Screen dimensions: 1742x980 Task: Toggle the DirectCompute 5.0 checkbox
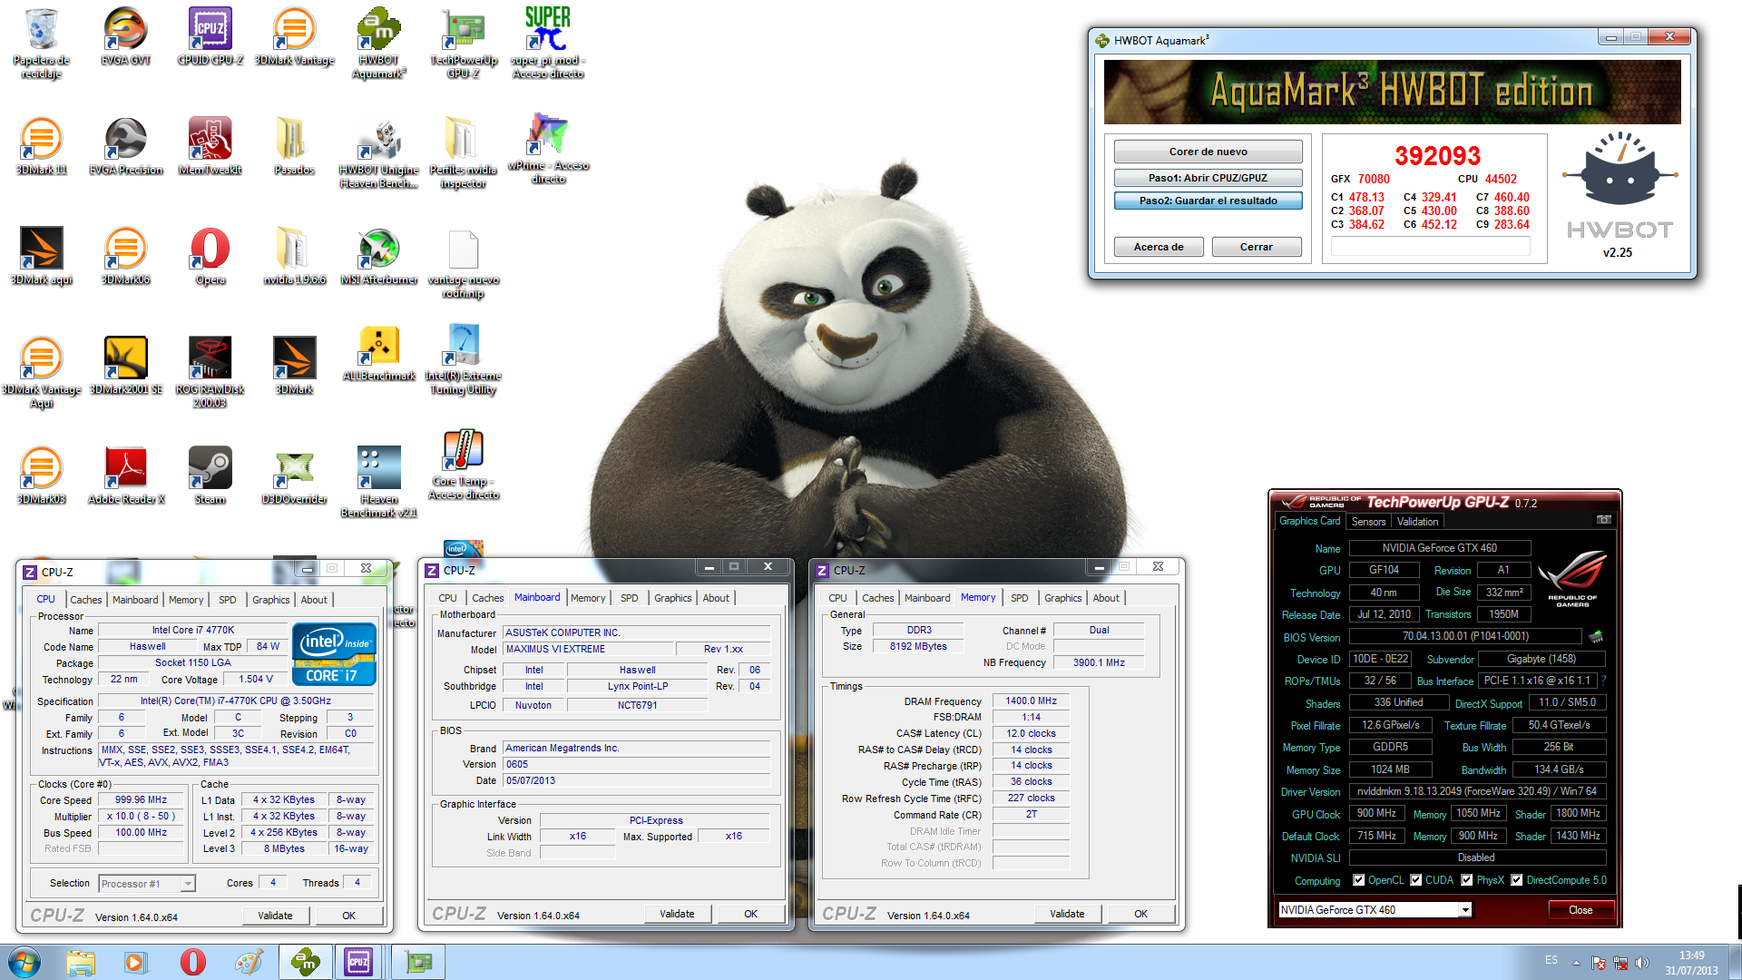[1516, 880]
